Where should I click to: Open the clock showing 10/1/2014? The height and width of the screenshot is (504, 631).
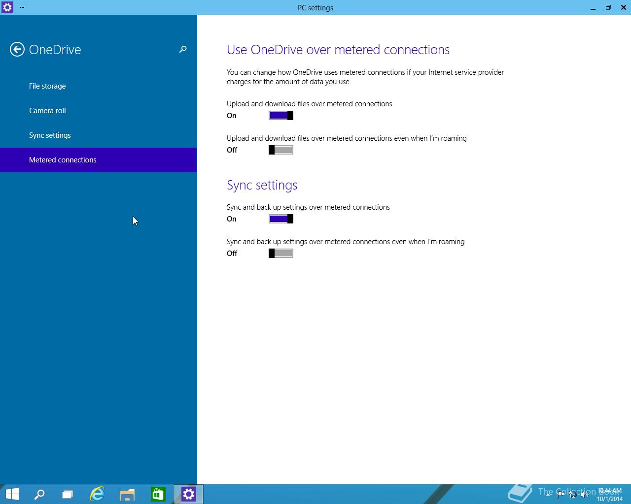point(610,495)
